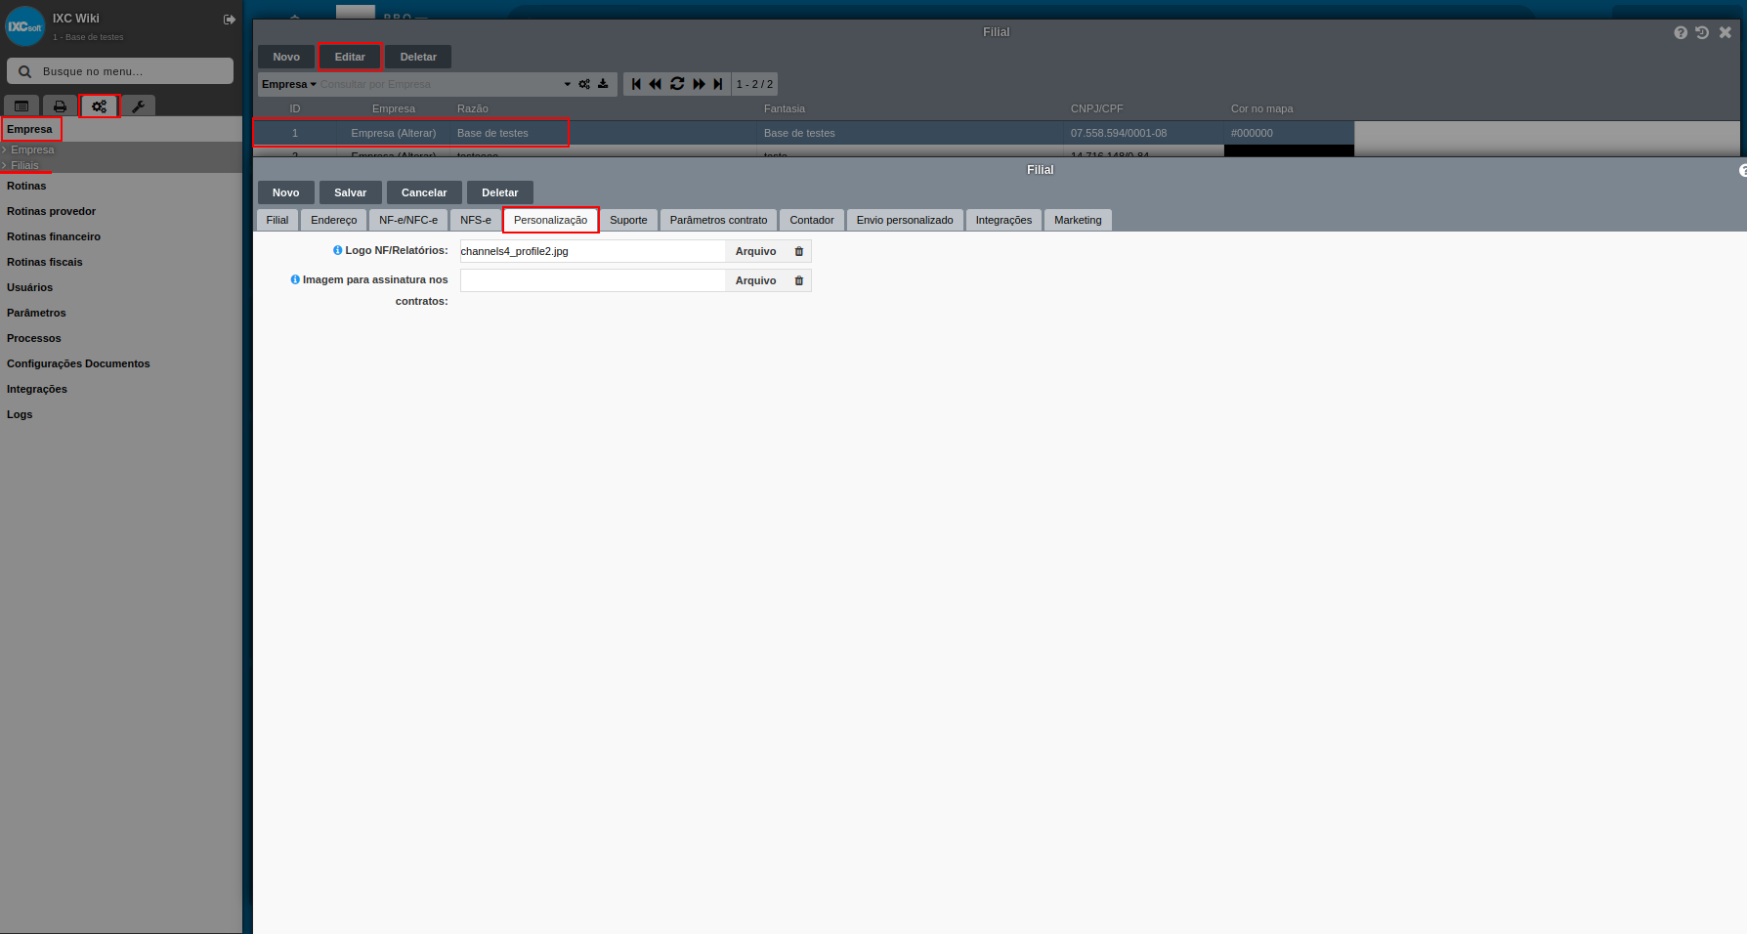The width and height of the screenshot is (1747, 934).
Task: Click the history icon in the Filial window header
Action: [x=1702, y=32]
